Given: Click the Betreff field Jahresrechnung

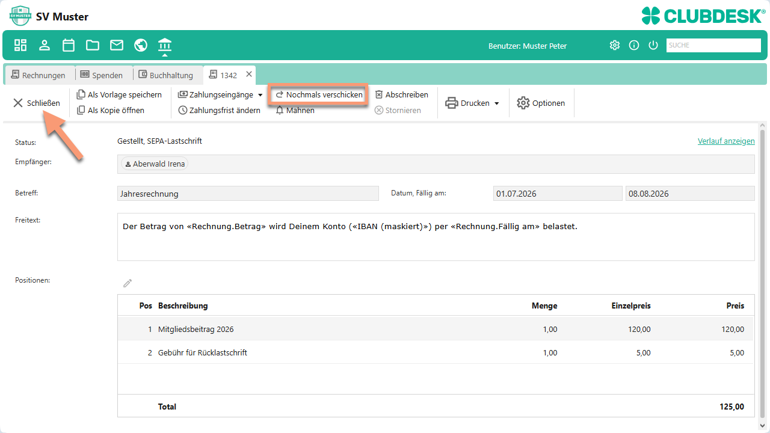Looking at the screenshot, I should point(248,193).
